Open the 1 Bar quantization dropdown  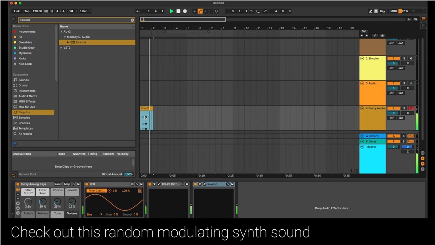tap(85, 11)
